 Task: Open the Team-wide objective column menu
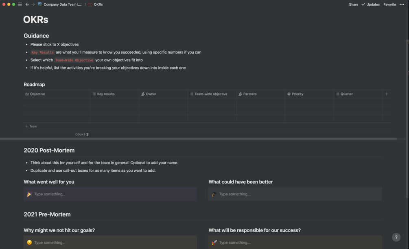(210, 94)
